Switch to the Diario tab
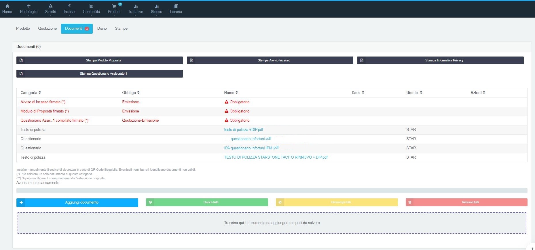This screenshot has width=535, height=250. coord(102,29)
